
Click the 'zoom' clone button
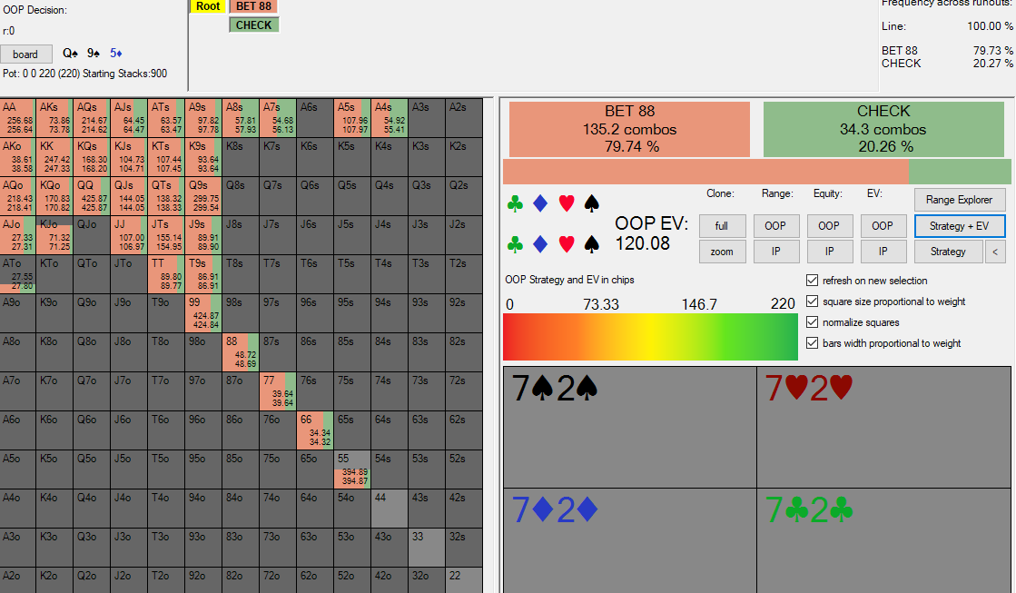point(722,252)
